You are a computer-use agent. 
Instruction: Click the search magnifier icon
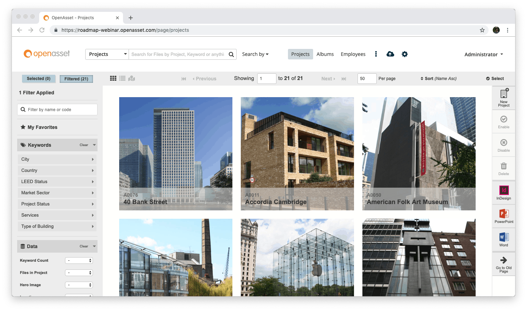pyautogui.click(x=231, y=55)
